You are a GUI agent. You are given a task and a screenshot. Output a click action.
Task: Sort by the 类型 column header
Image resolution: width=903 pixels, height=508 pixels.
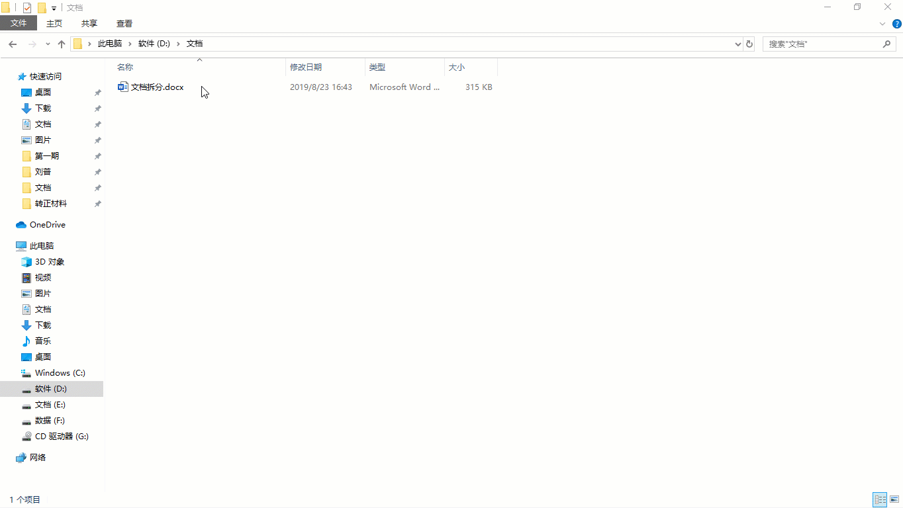(405, 67)
